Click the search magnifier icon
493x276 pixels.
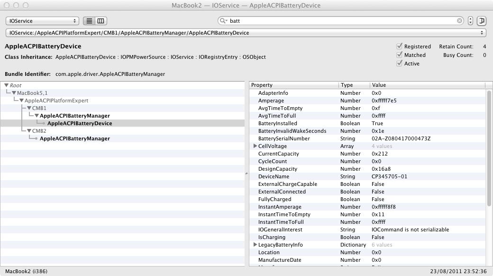[223, 21]
